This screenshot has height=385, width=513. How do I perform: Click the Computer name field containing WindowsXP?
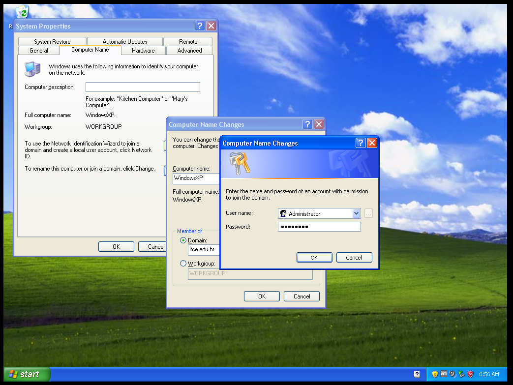[x=196, y=178]
